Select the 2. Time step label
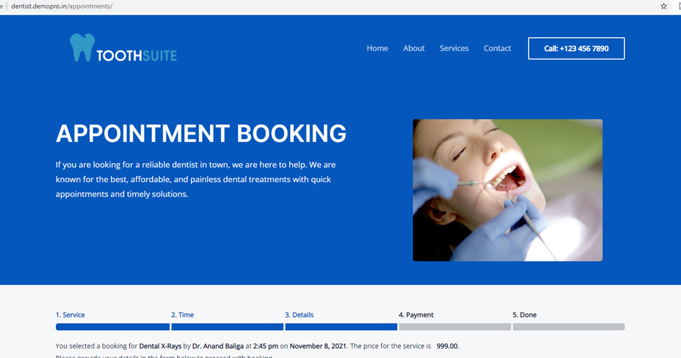This screenshot has width=681, height=358. tap(182, 315)
